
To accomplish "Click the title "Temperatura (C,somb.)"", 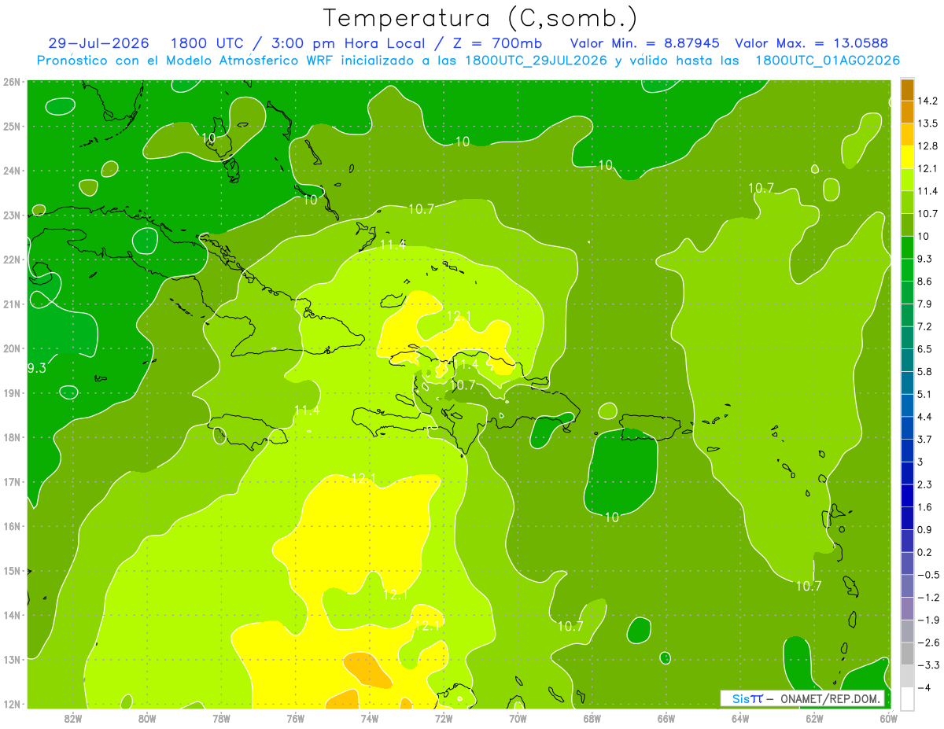I will pyautogui.click(x=480, y=19).
